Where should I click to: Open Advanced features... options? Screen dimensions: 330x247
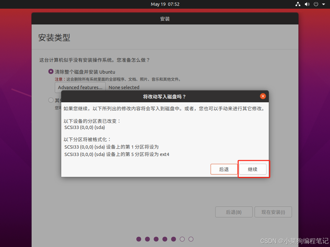pos(80,87)
